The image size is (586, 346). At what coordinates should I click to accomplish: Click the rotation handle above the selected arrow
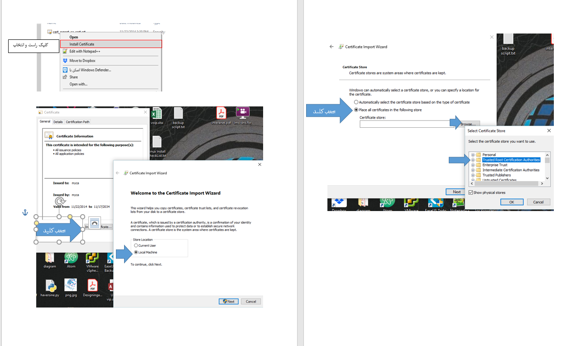59,201
